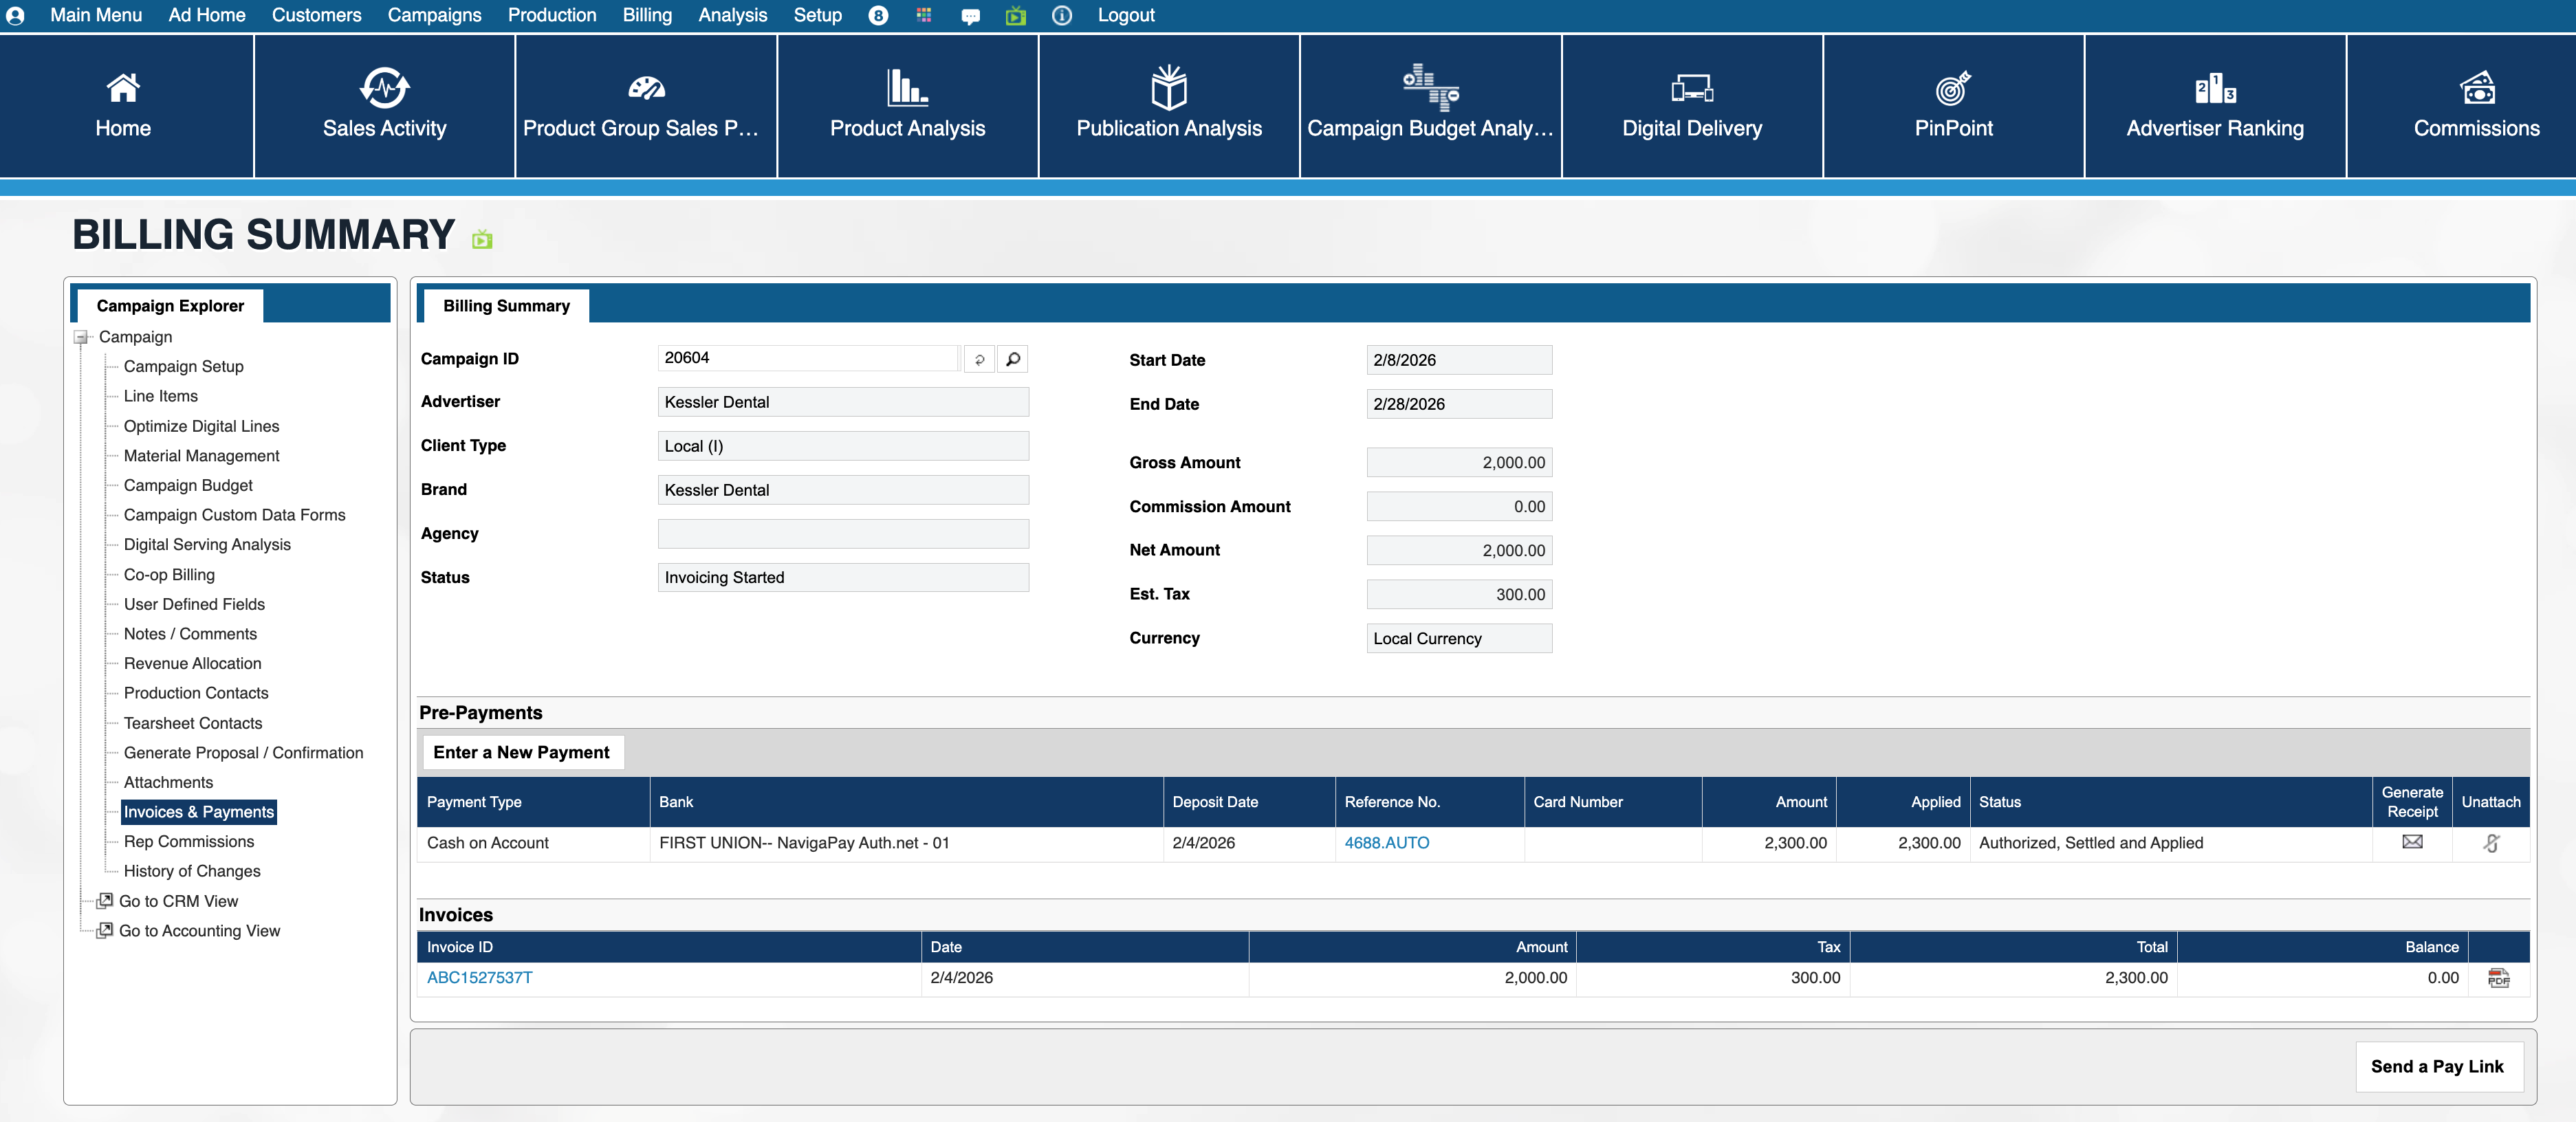Screen dimensions: 2576x1122
Task: Click the refresh icon next to Campaign ID
Action: [979, 359]
